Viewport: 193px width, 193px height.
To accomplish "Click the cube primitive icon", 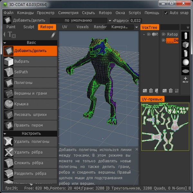I will [x=186, y=44].
